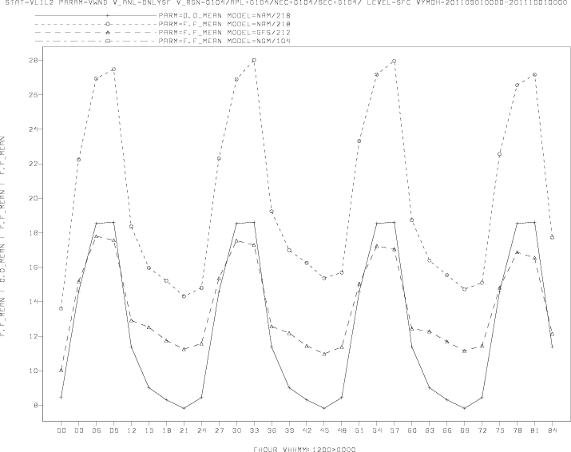Click x-axis tick label 00
This screenshot has width=571, height=452.
tap(61, 430)
